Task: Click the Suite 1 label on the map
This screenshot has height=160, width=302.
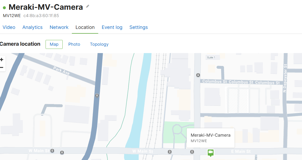Action: (x=211, y=58)
